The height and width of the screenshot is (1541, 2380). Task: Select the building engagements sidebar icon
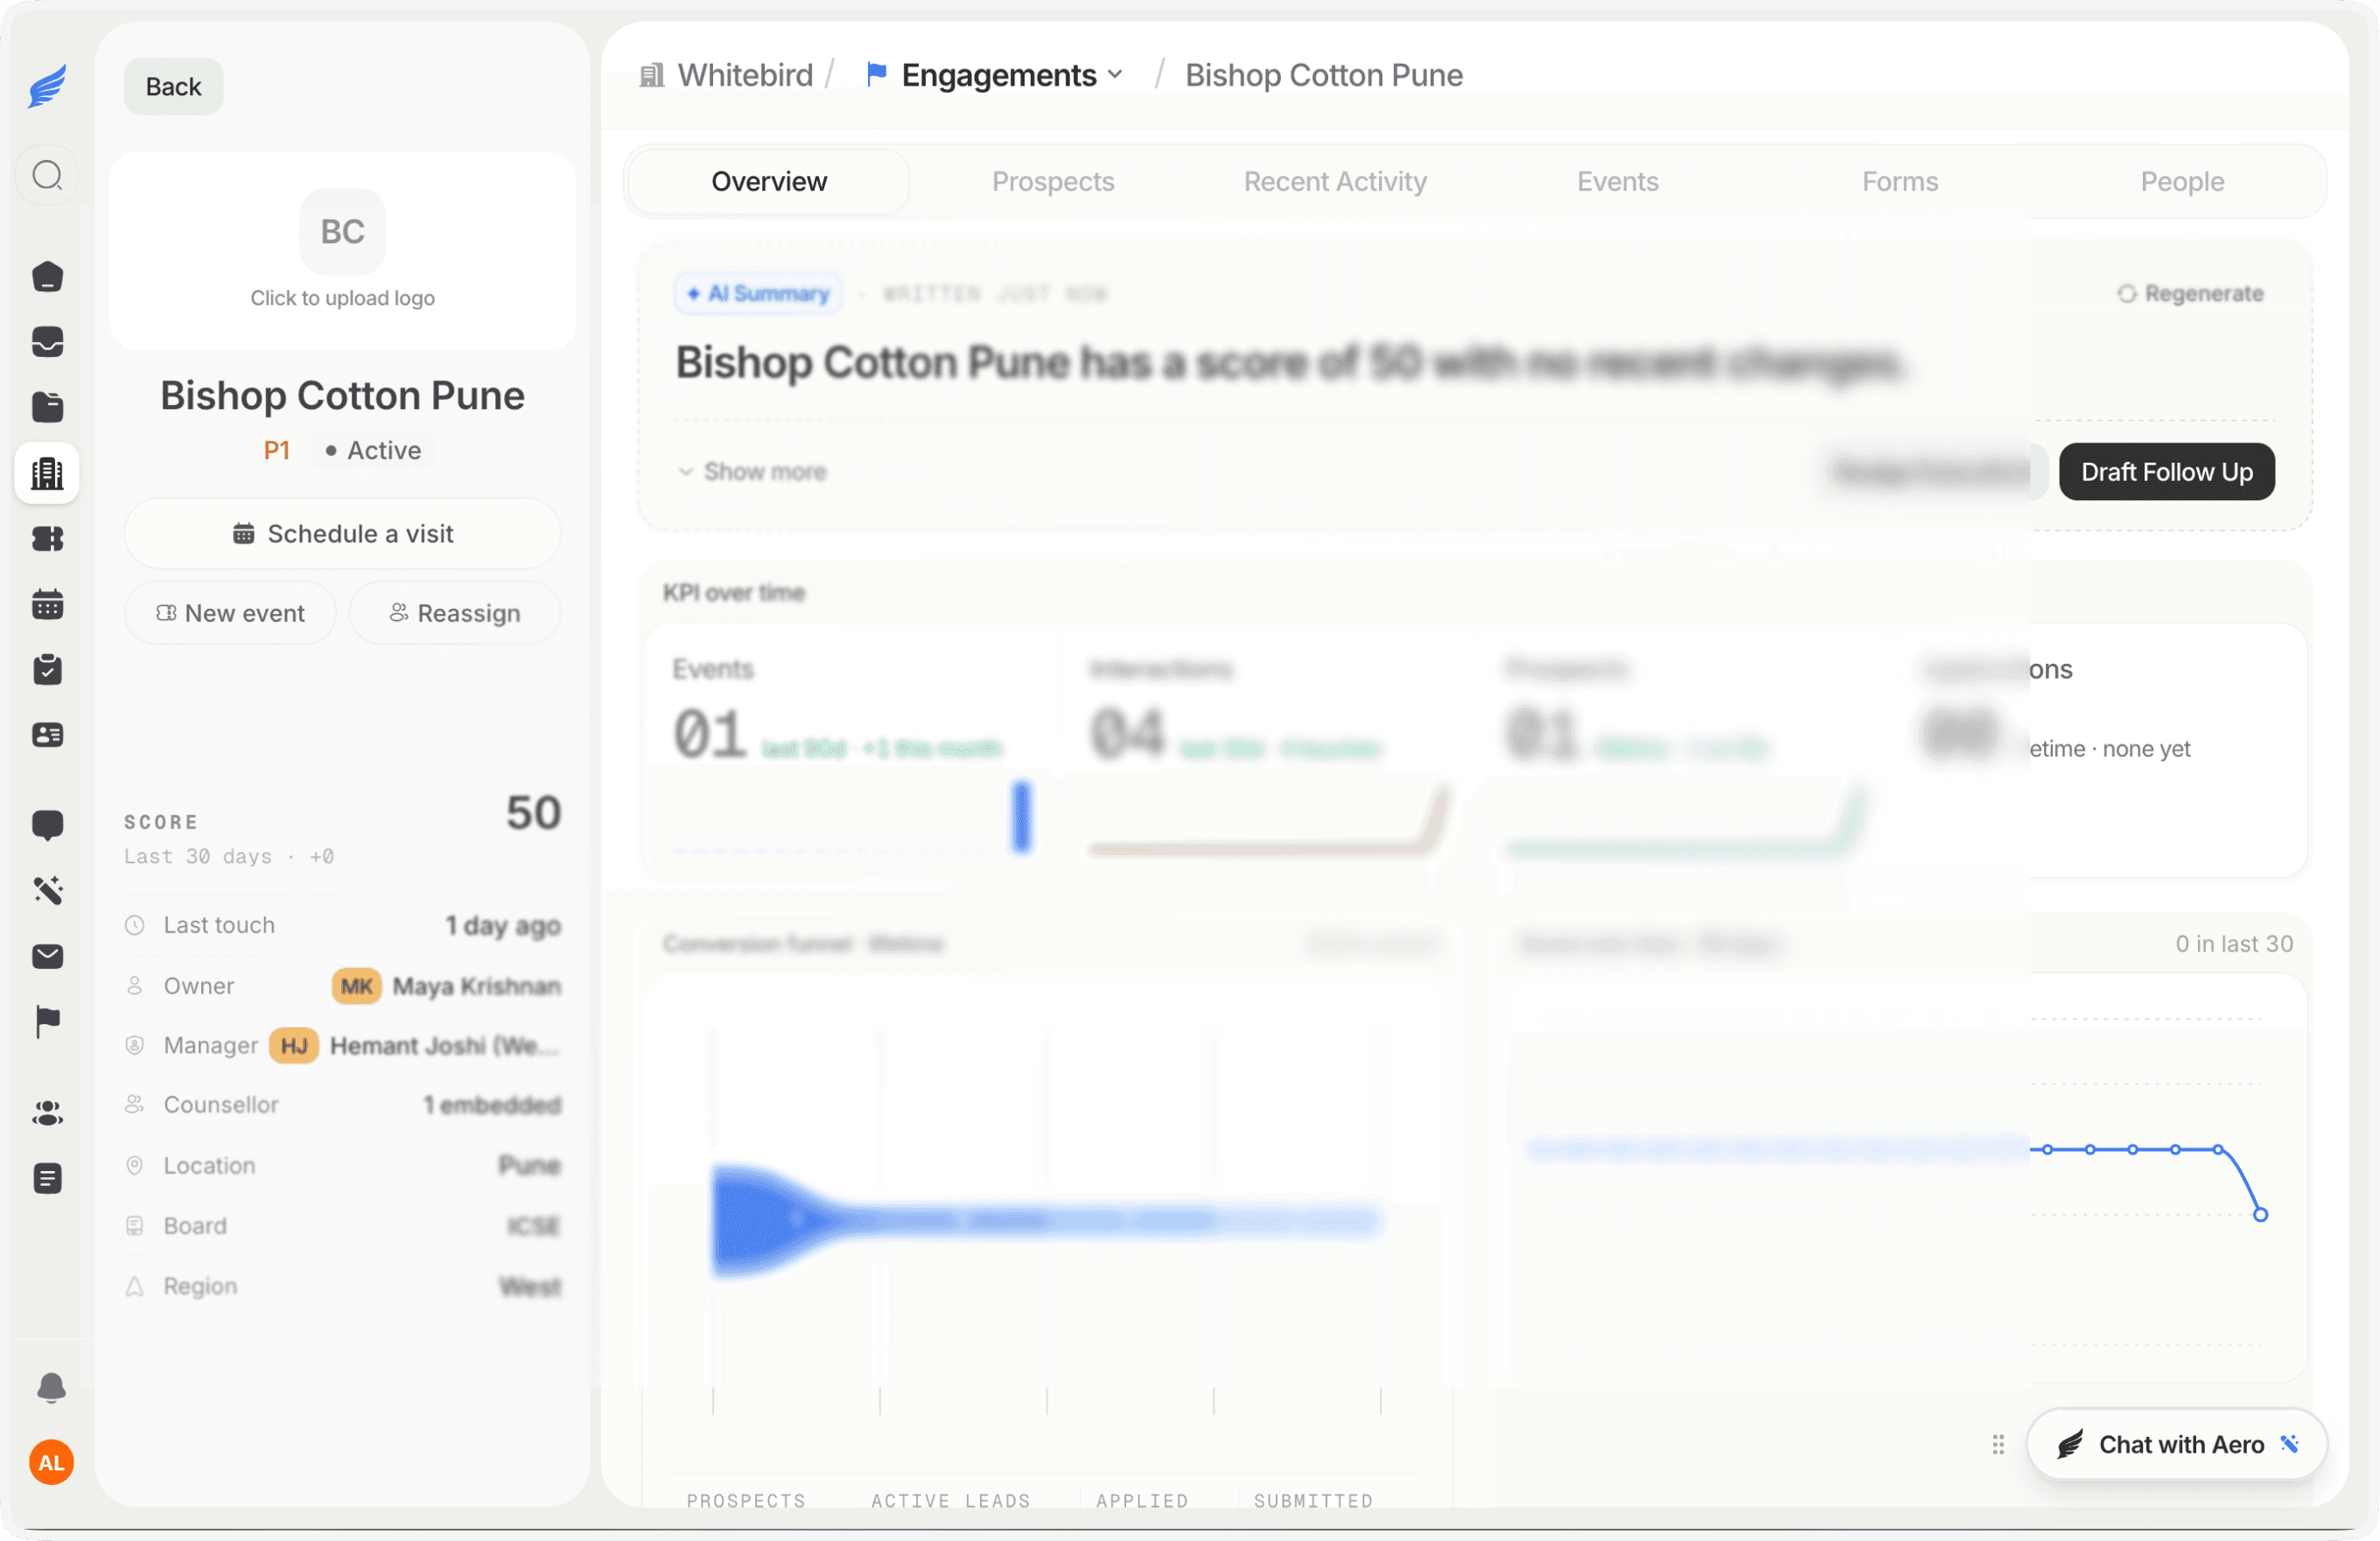(x=47, y=472)
